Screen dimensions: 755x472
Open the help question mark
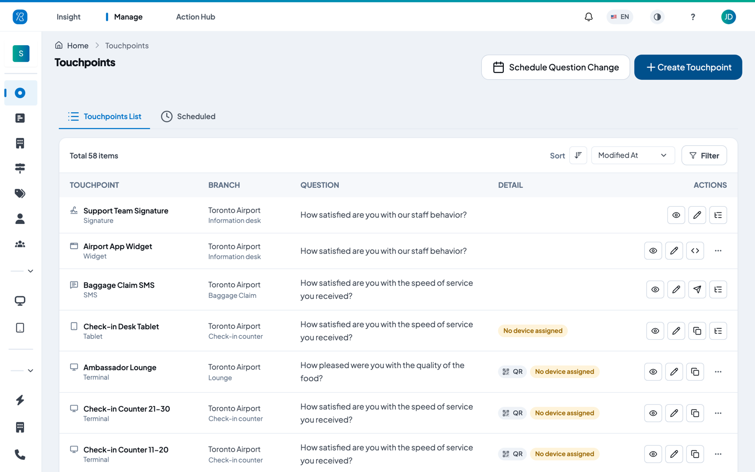point(693,17)
